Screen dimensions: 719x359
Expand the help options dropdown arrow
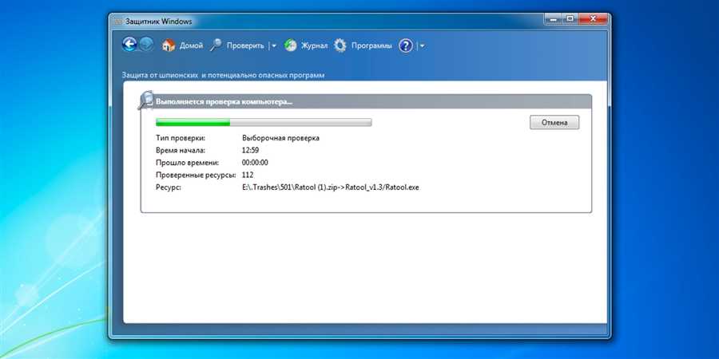[x=422, y=45]
